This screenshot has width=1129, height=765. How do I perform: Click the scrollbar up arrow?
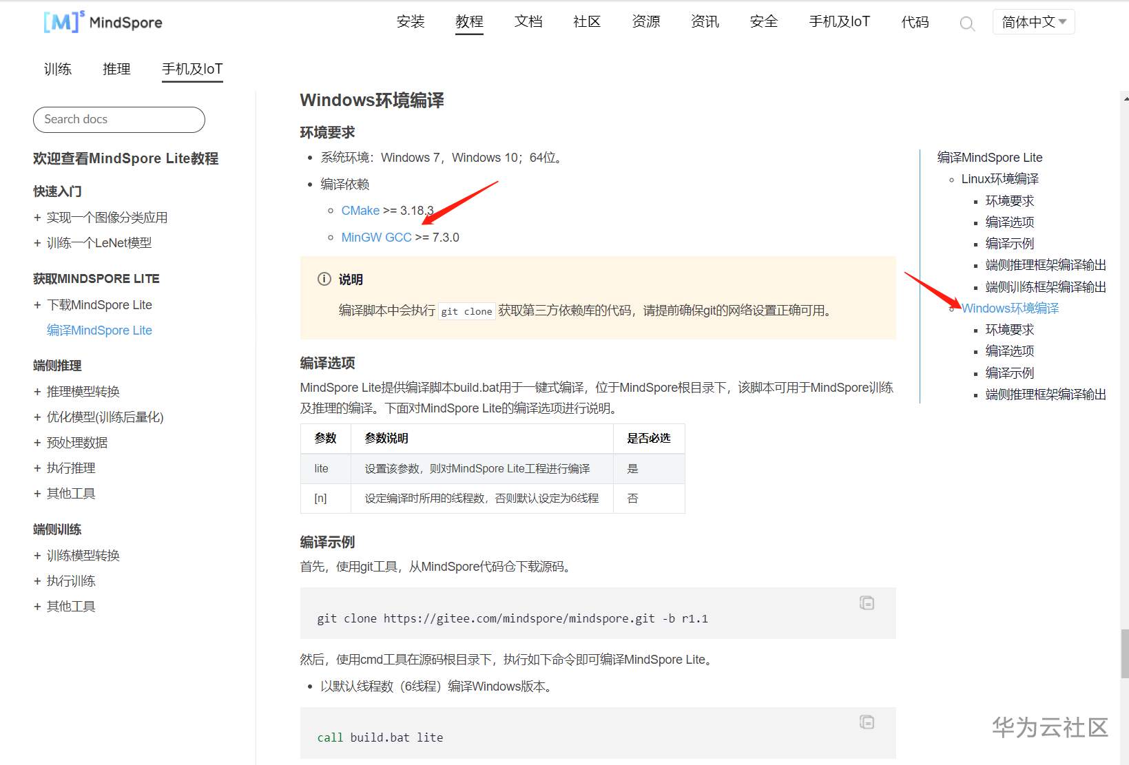click(1125, 99)
